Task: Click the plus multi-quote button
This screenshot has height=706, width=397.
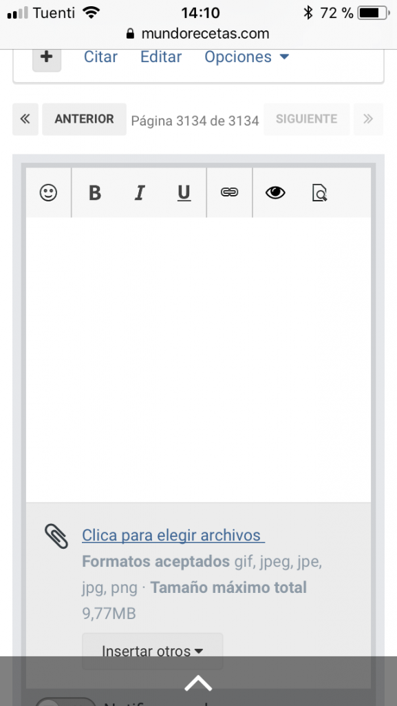Action: pyautogui.click(x=47, y=58)
